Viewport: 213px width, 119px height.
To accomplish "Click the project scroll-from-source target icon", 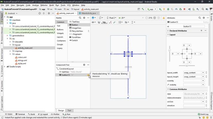I will pyautogui.click(x=40, y=13).
